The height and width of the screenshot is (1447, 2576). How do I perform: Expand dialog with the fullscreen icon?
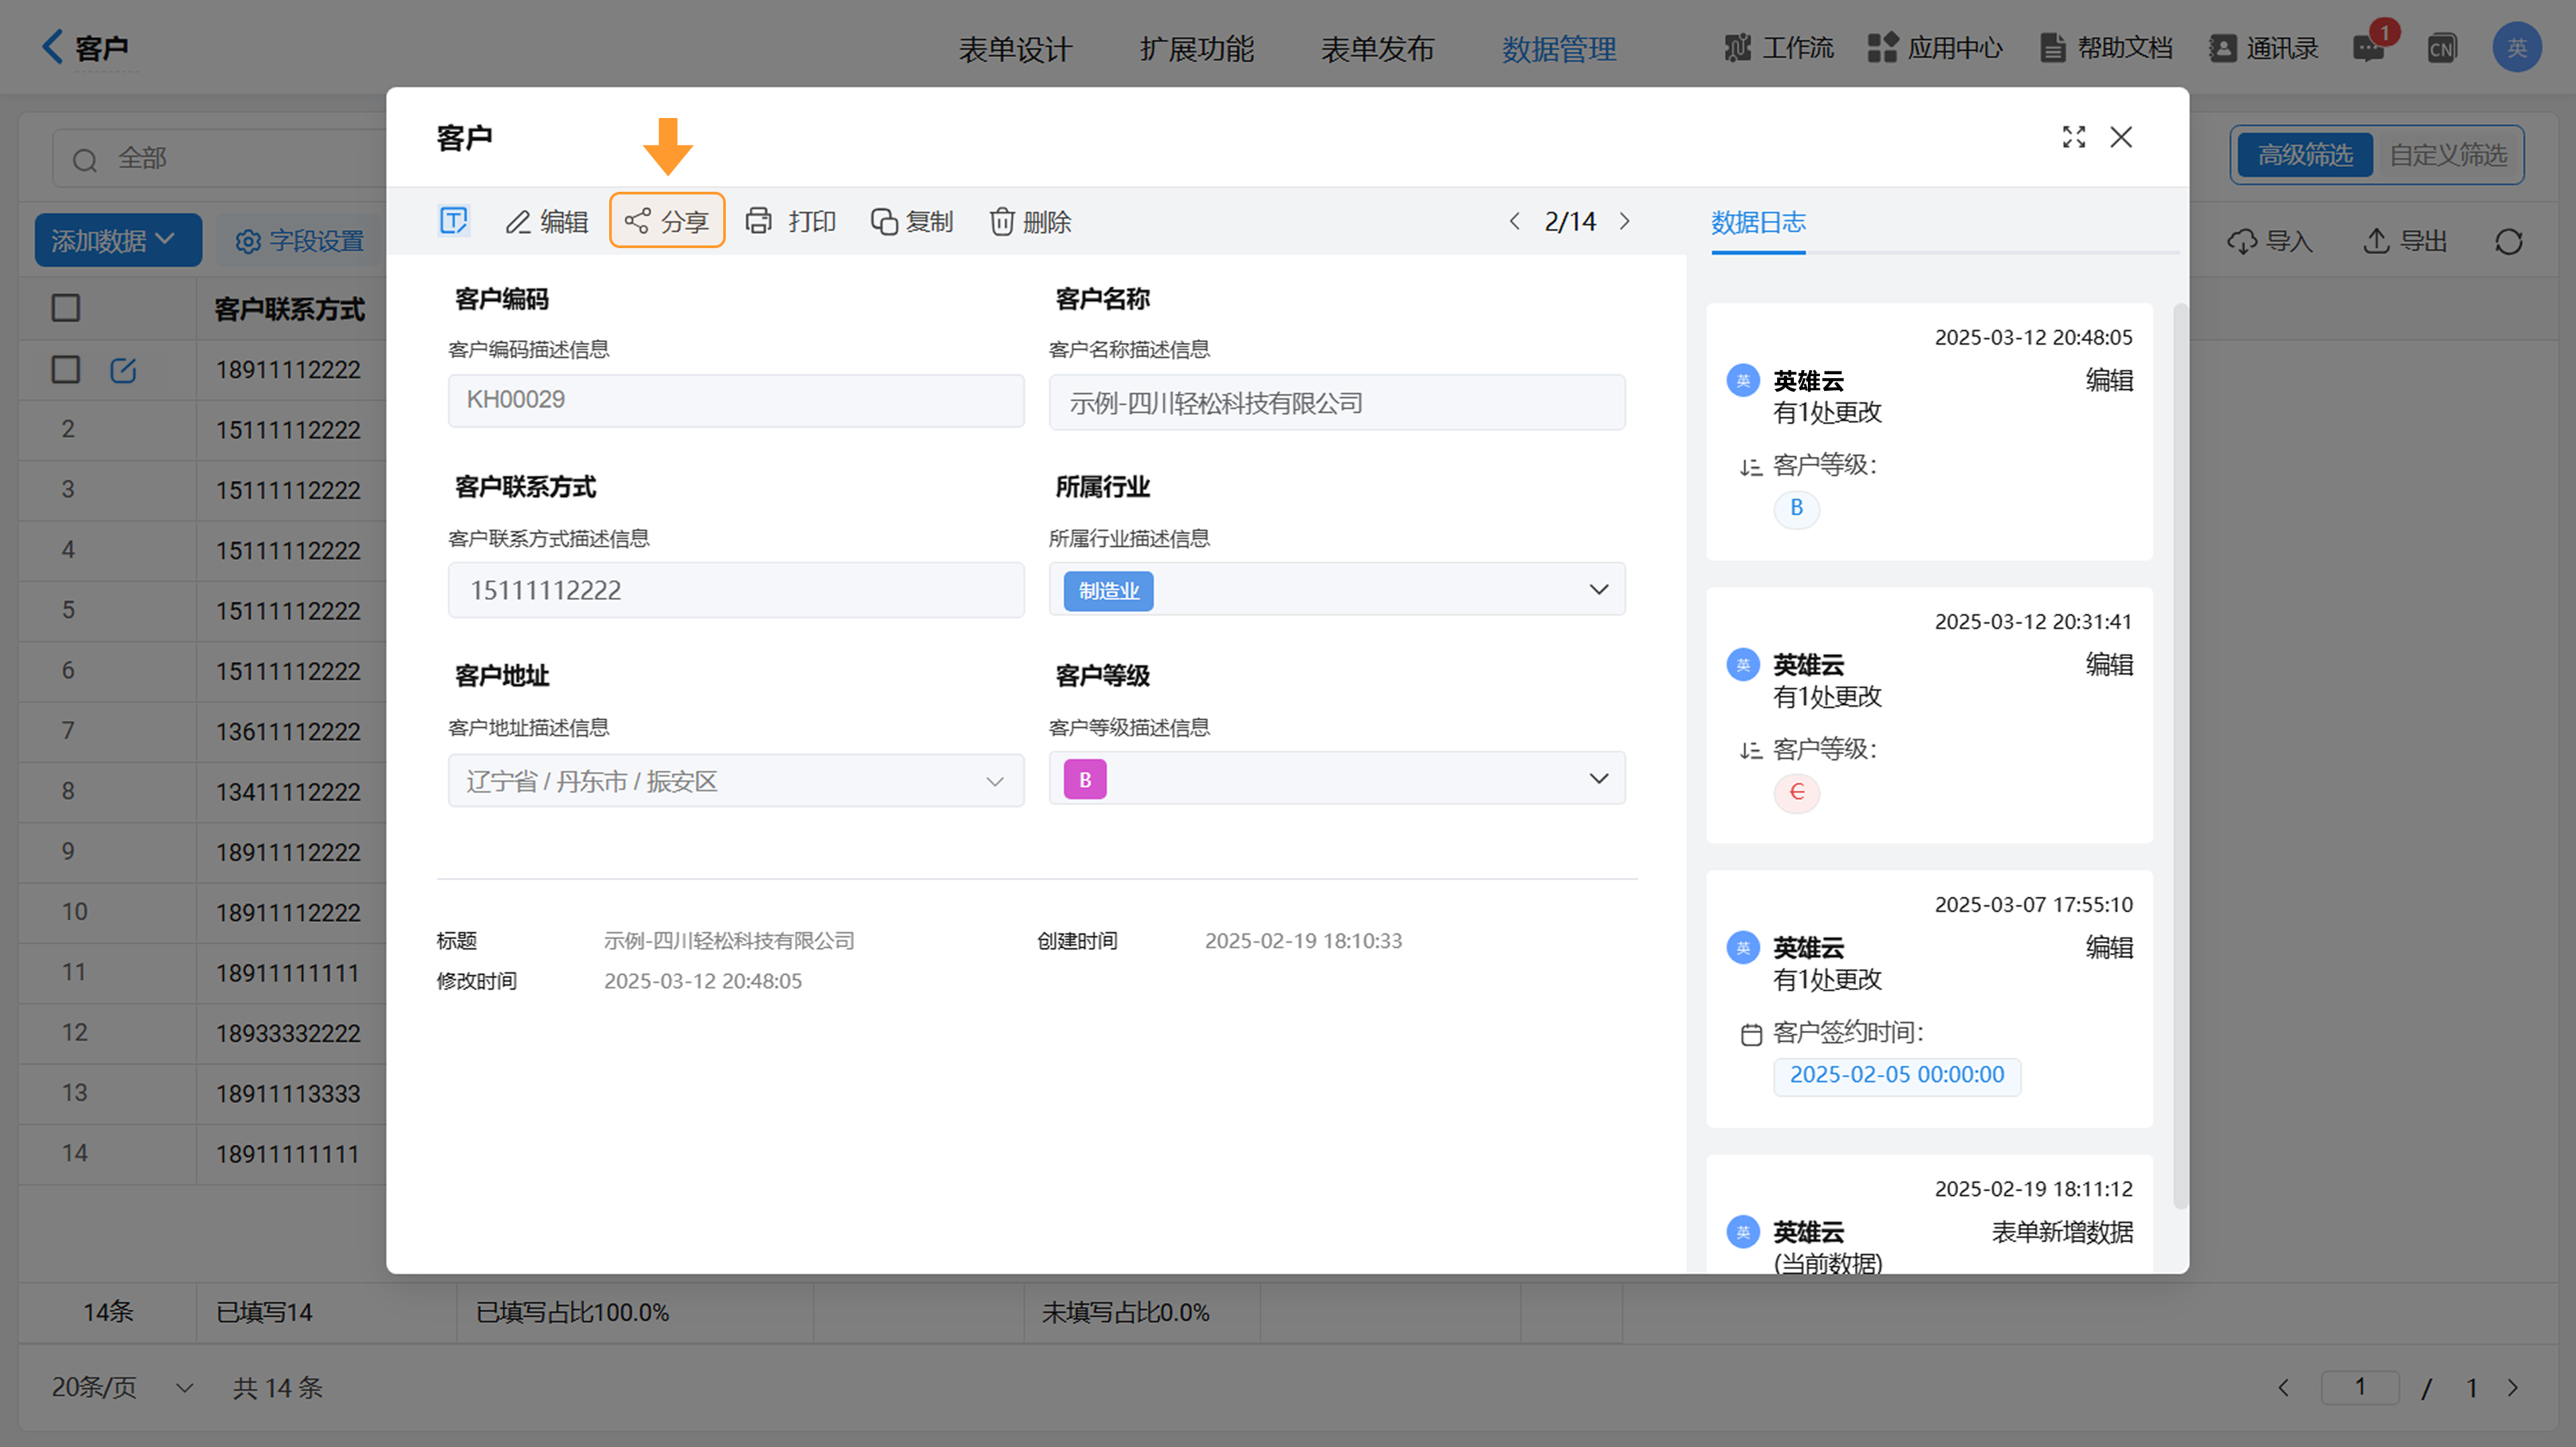click(2073, 137)
